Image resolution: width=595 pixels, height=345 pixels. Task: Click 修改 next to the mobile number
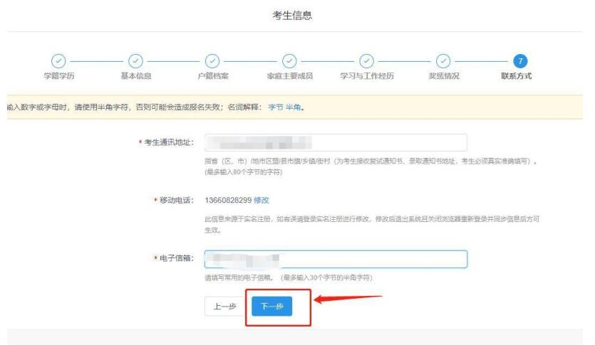coord(262,200)
